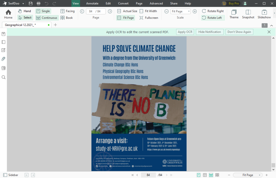Open the user account icon

pos(245,3)
